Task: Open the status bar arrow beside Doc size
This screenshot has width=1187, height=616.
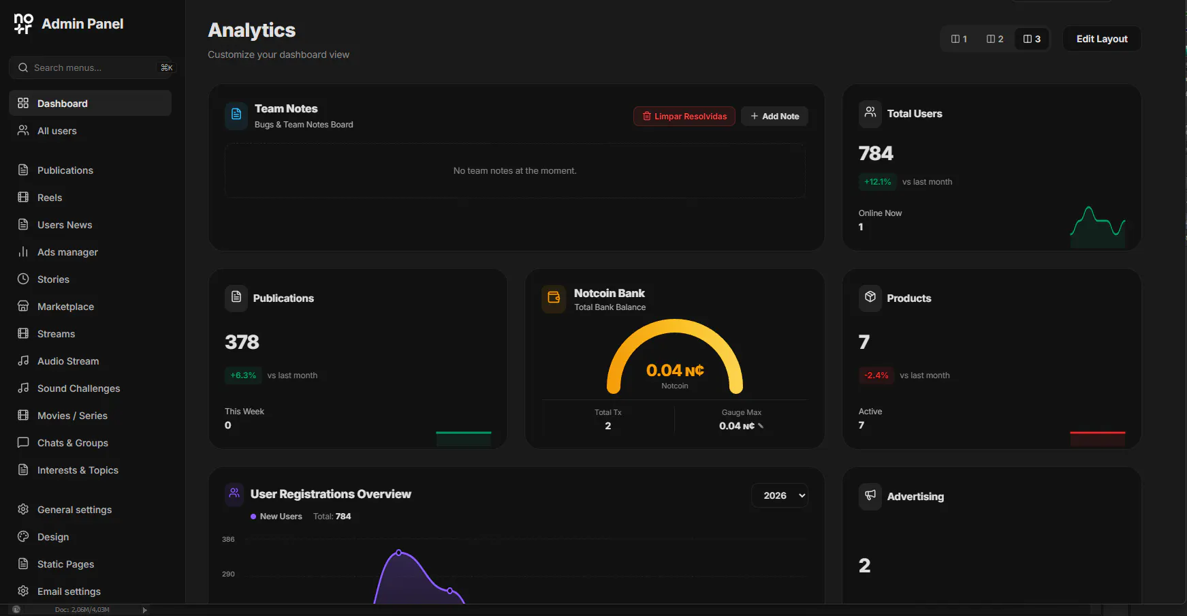Action: 144,610
